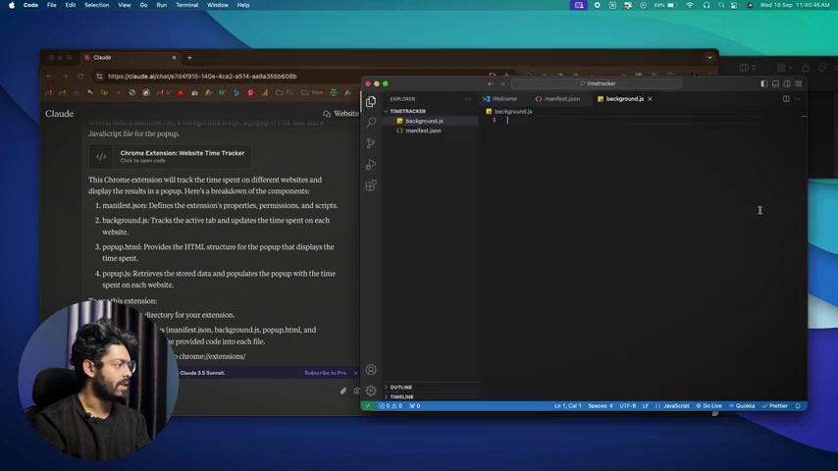Click the timetracker command center search field
Viewport: 838px width, 471px height.
tap(597, 84)
